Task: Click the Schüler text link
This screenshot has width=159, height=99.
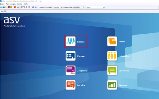Action: 81,42
